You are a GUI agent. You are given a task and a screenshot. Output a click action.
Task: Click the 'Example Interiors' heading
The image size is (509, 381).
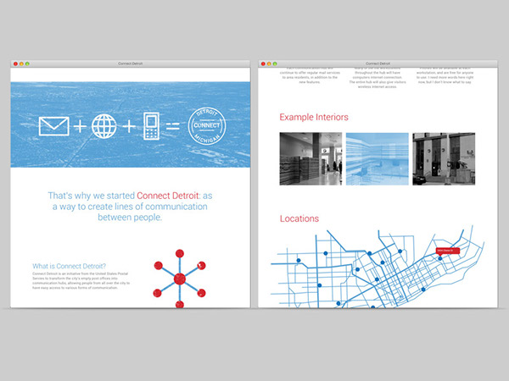point(314,117)
